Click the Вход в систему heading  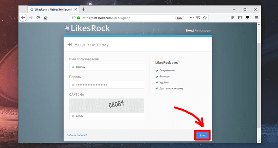coord(91,45)
